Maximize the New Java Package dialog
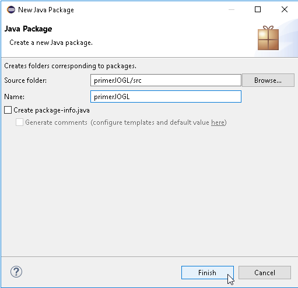 [x=258, y=9]
